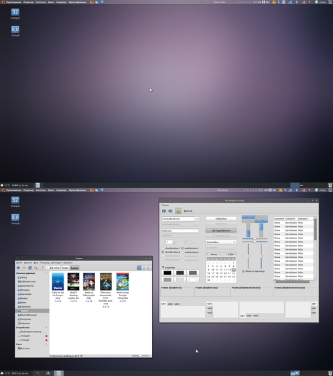Click the top horizontal slider handle

(x=255, y=239)
